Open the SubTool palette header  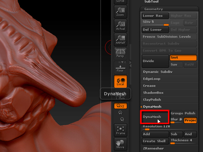(151, 2)
